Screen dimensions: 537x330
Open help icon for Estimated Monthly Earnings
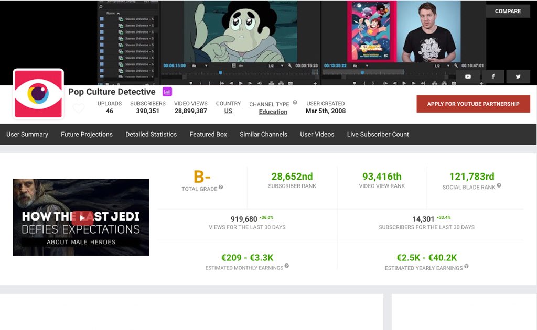pyautogui.click(x=287, y=266)
